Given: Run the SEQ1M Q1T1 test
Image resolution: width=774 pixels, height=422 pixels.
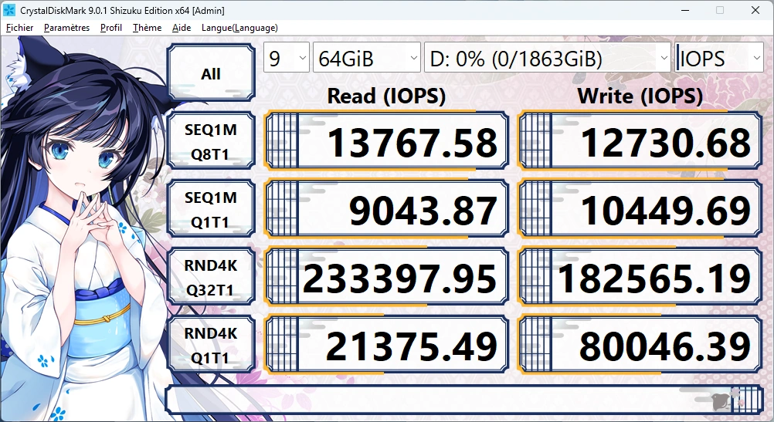Looking at the screenshot, I should pyautogui.click(x=211, y=209).
